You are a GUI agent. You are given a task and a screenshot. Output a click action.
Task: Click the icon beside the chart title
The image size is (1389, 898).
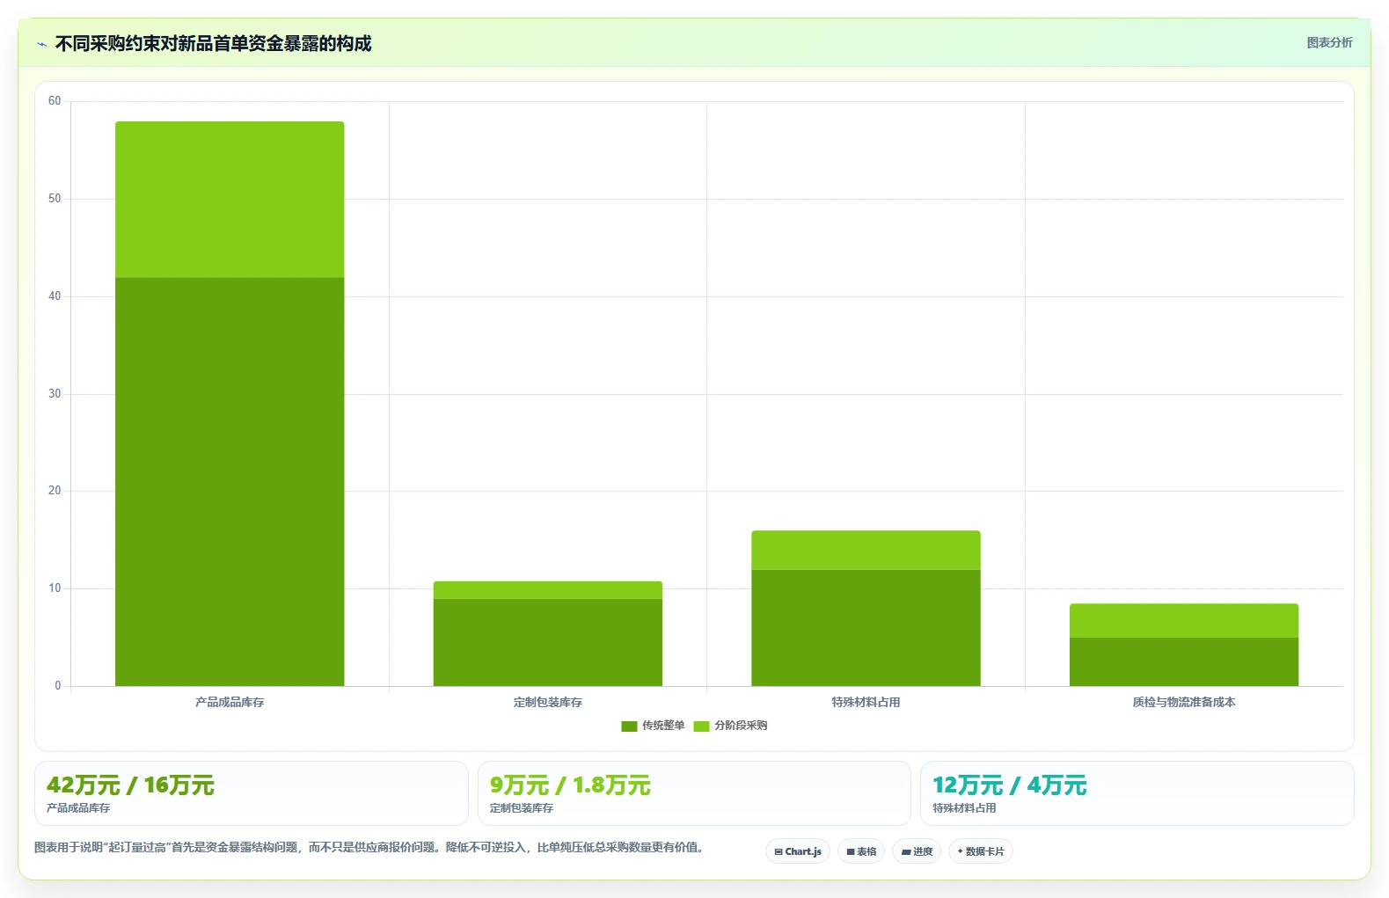41,44
